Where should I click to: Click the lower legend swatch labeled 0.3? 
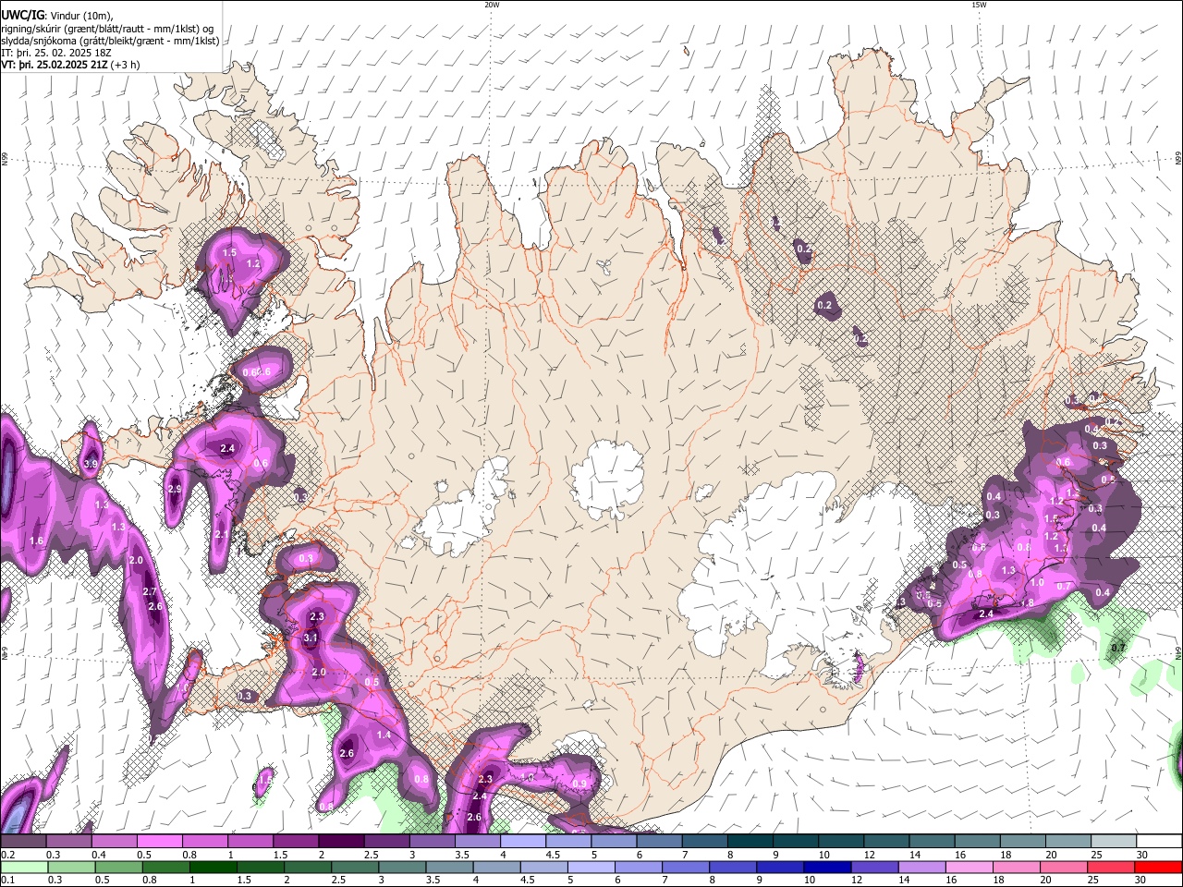pos(71,867)
